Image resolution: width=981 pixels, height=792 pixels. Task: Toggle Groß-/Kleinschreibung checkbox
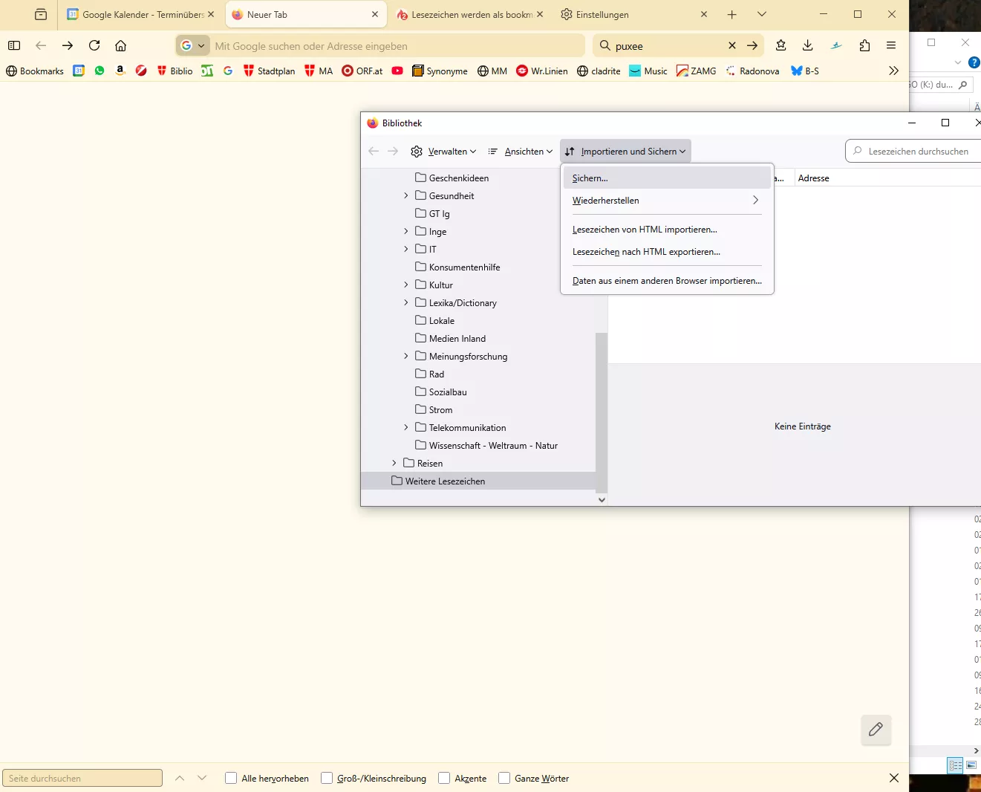click(327, 778)
